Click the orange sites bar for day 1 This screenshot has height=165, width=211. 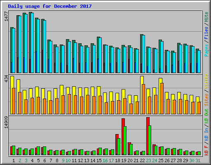click(x=14, y=101)
